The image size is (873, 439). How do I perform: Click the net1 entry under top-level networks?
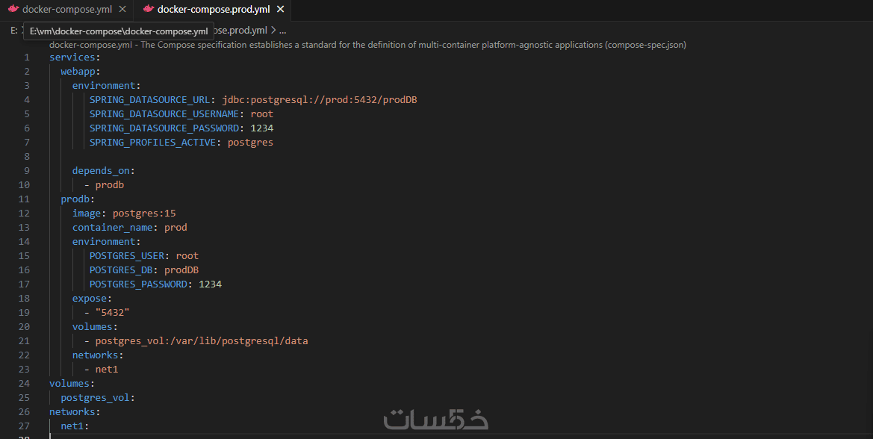[74, 426]
